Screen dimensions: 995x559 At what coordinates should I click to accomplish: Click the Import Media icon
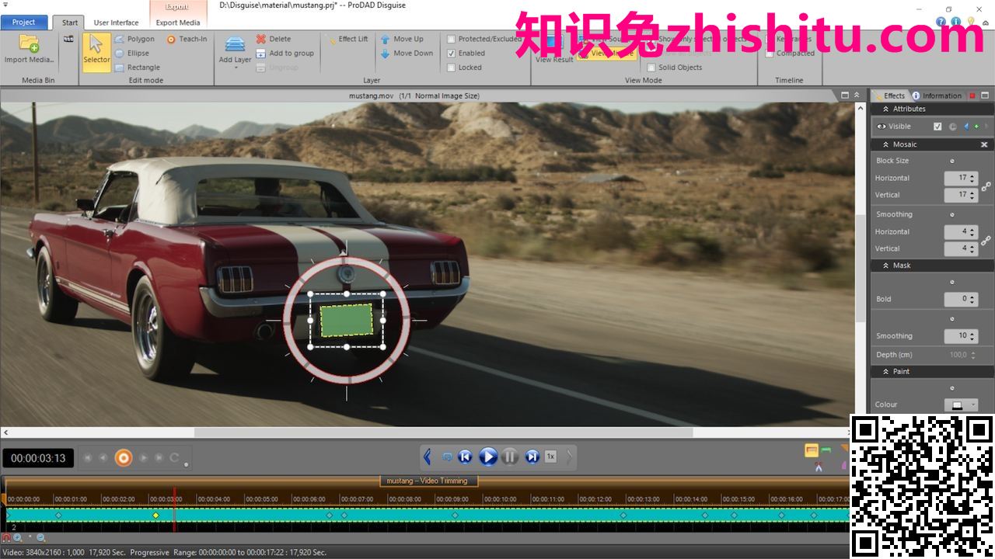[x=29, y=43]
